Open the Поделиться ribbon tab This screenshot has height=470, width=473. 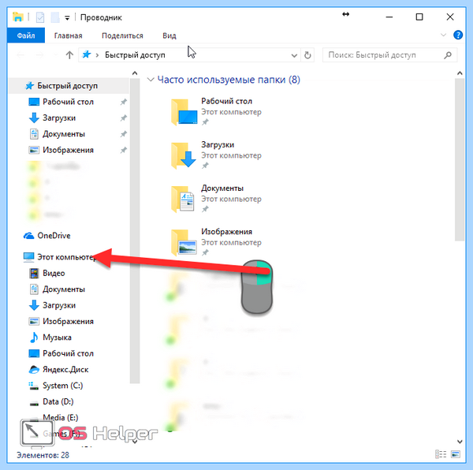click(122, 35)
